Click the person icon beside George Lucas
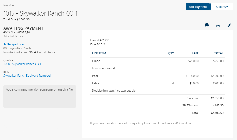237x140 pixels. [5, 44]
